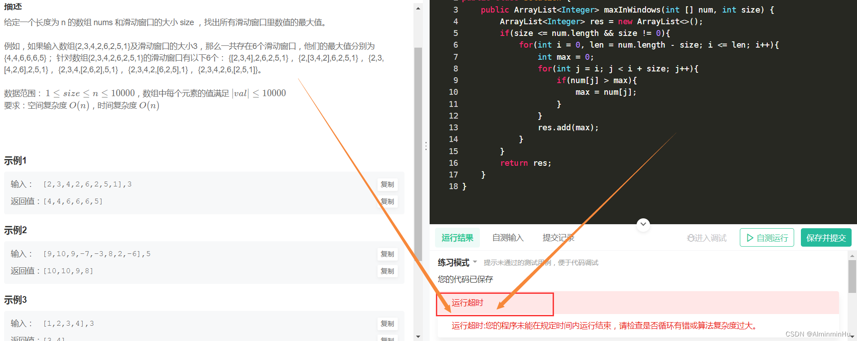Click the 进入调试 debug button

point(707,238)
